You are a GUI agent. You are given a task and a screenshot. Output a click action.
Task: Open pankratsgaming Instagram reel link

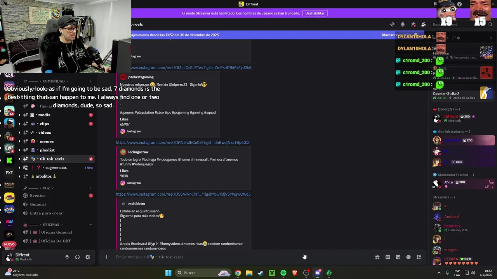click(x=191, y=68)
